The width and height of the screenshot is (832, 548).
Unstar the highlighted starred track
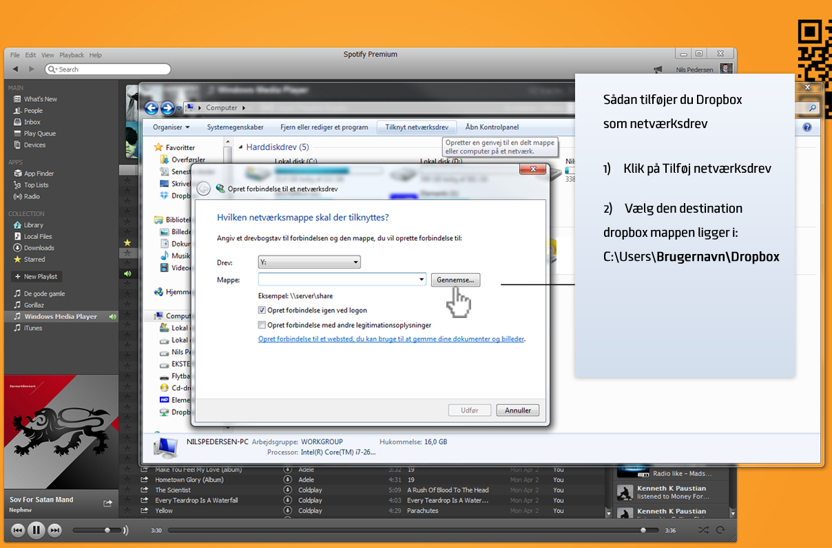127,242
